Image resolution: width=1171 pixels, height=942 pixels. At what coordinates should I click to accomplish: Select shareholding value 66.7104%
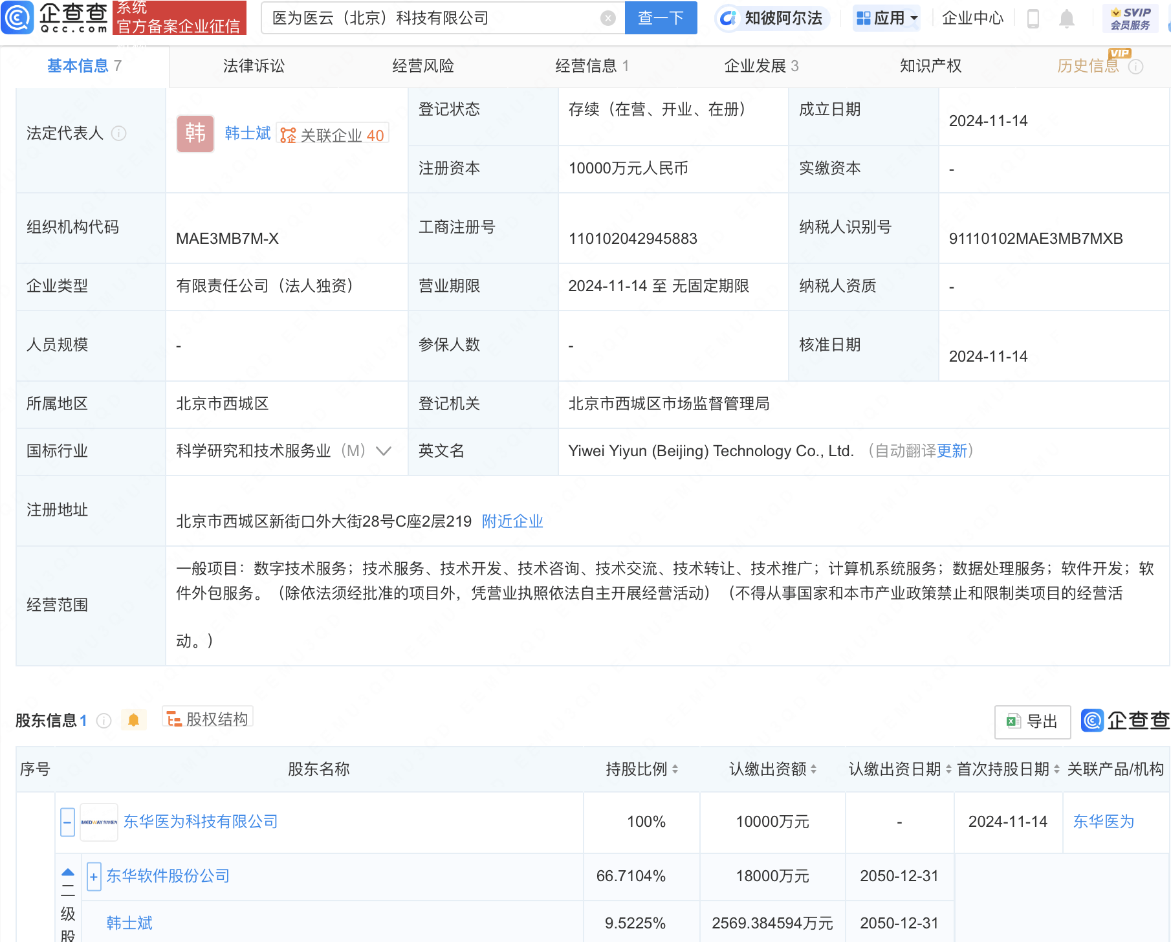pyautogui.click(x=631, y=876)
